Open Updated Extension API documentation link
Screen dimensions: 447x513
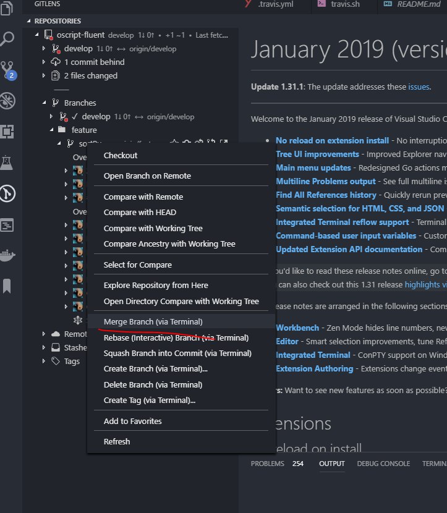point(349,249)
